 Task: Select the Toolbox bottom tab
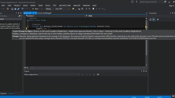coord(11,93)
